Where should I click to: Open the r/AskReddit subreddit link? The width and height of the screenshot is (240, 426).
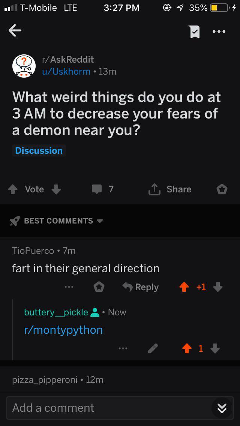pyautogui.click(x=68, y=59)
